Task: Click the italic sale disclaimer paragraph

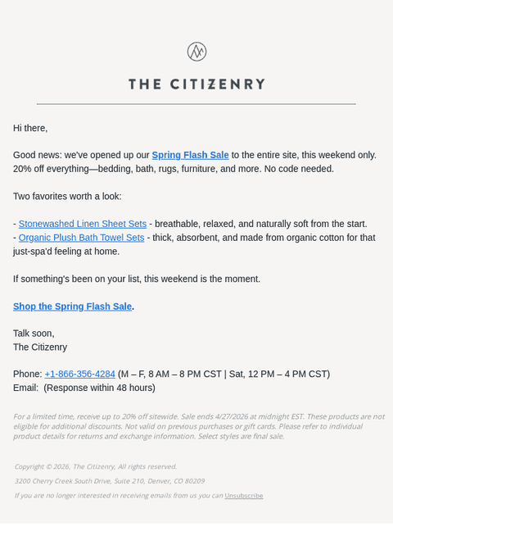Action: pos(199,426)
